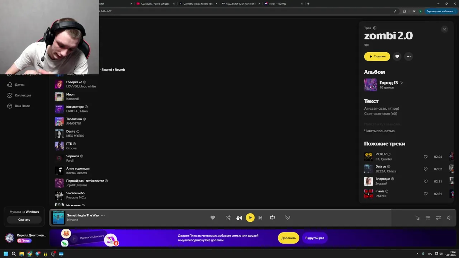Open lyrics view icon in player bar
Image resolution: width=459 pixels, height=258 pixels.
coord(417,218)
